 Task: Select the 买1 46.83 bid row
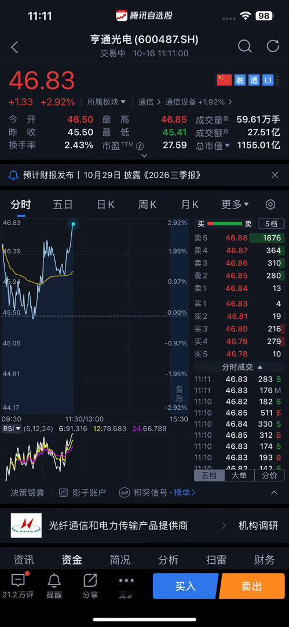point(239,304)
